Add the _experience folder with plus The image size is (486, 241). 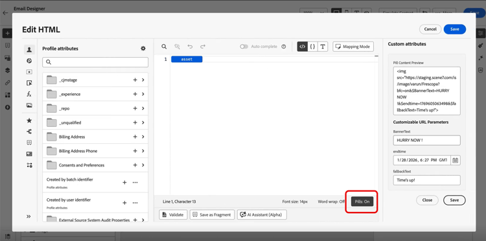(x=135, y=94)
